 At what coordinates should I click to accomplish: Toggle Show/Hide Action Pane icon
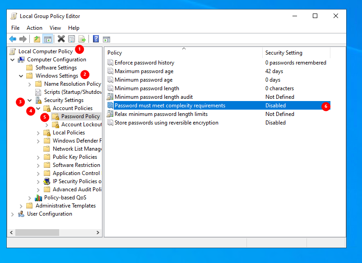point(107,39)
